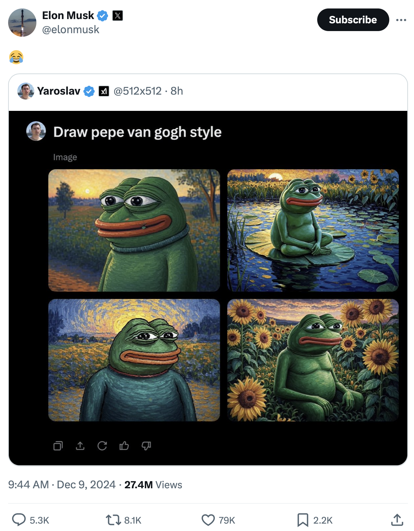414x531 pixels.
Task: Open Yaroslav's profile picture in quoted post
Action: [x=26, y=91]
